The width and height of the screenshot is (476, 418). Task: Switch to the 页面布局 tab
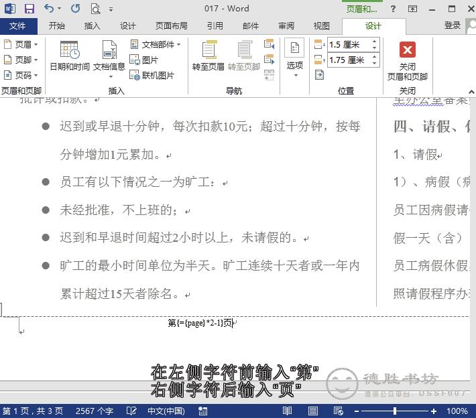coord(172,26)
